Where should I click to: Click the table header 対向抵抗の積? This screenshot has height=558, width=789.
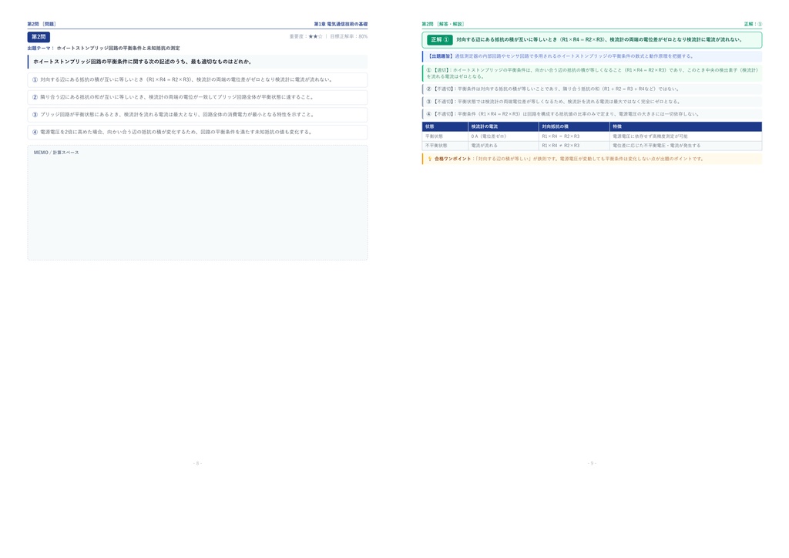(x=574, y=127)
